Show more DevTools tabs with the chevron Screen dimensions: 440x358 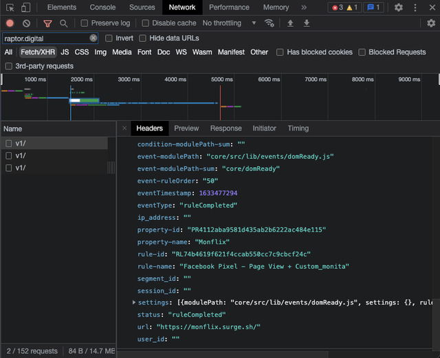304,8
